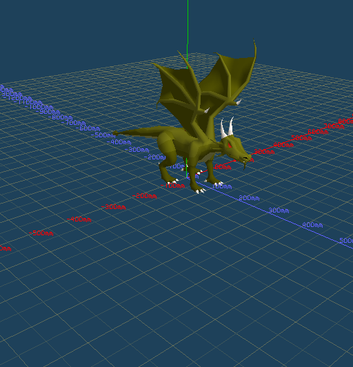The width and height of the screenshot is (353, 367).
Task: Click the red -100mm axis label
Action: pos(173,186)
